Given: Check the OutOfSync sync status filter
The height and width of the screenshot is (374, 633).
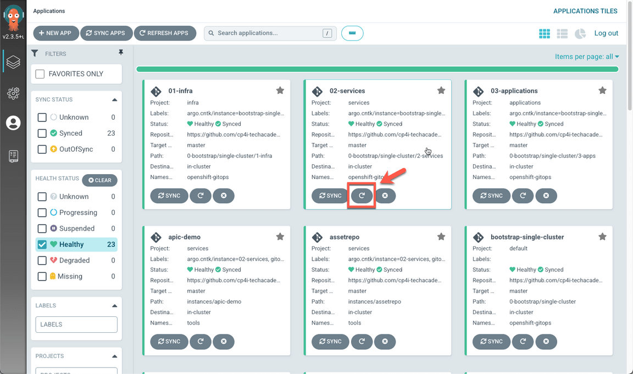Looking at the screenshot, I should pyautogui.click(x=42, y=149).
